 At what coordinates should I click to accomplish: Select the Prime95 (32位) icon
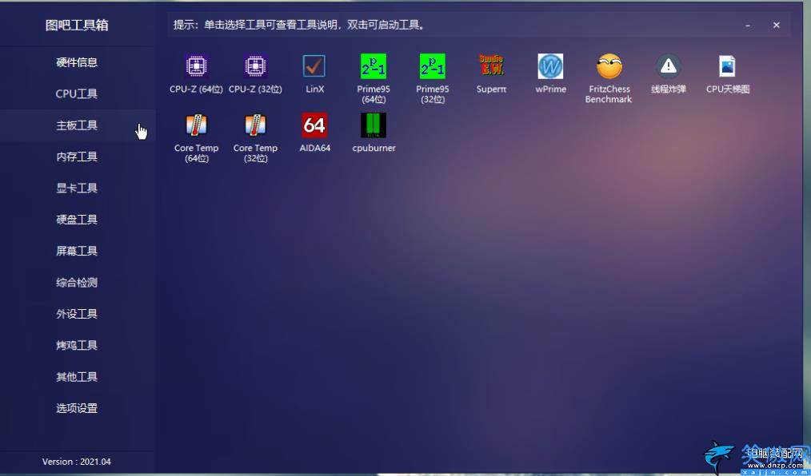(x=433, y=66)
